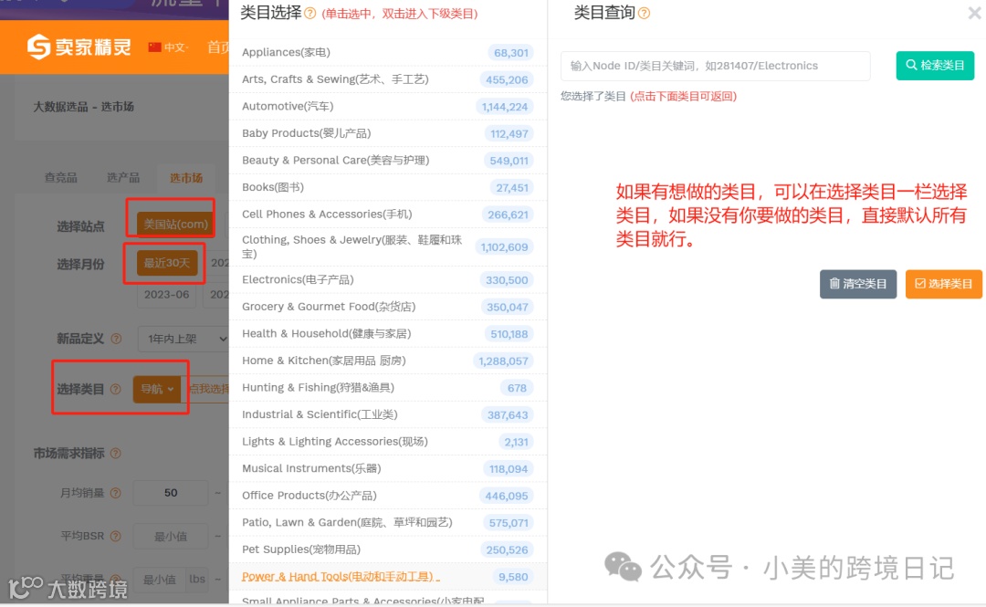Select Beauty & Personal Care category
The height and width of the screenshot is (607, 986).
tap(388, 161)
